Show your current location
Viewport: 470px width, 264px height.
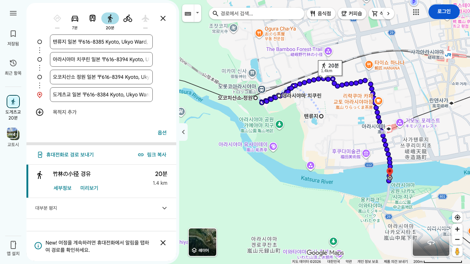point(457,217)
